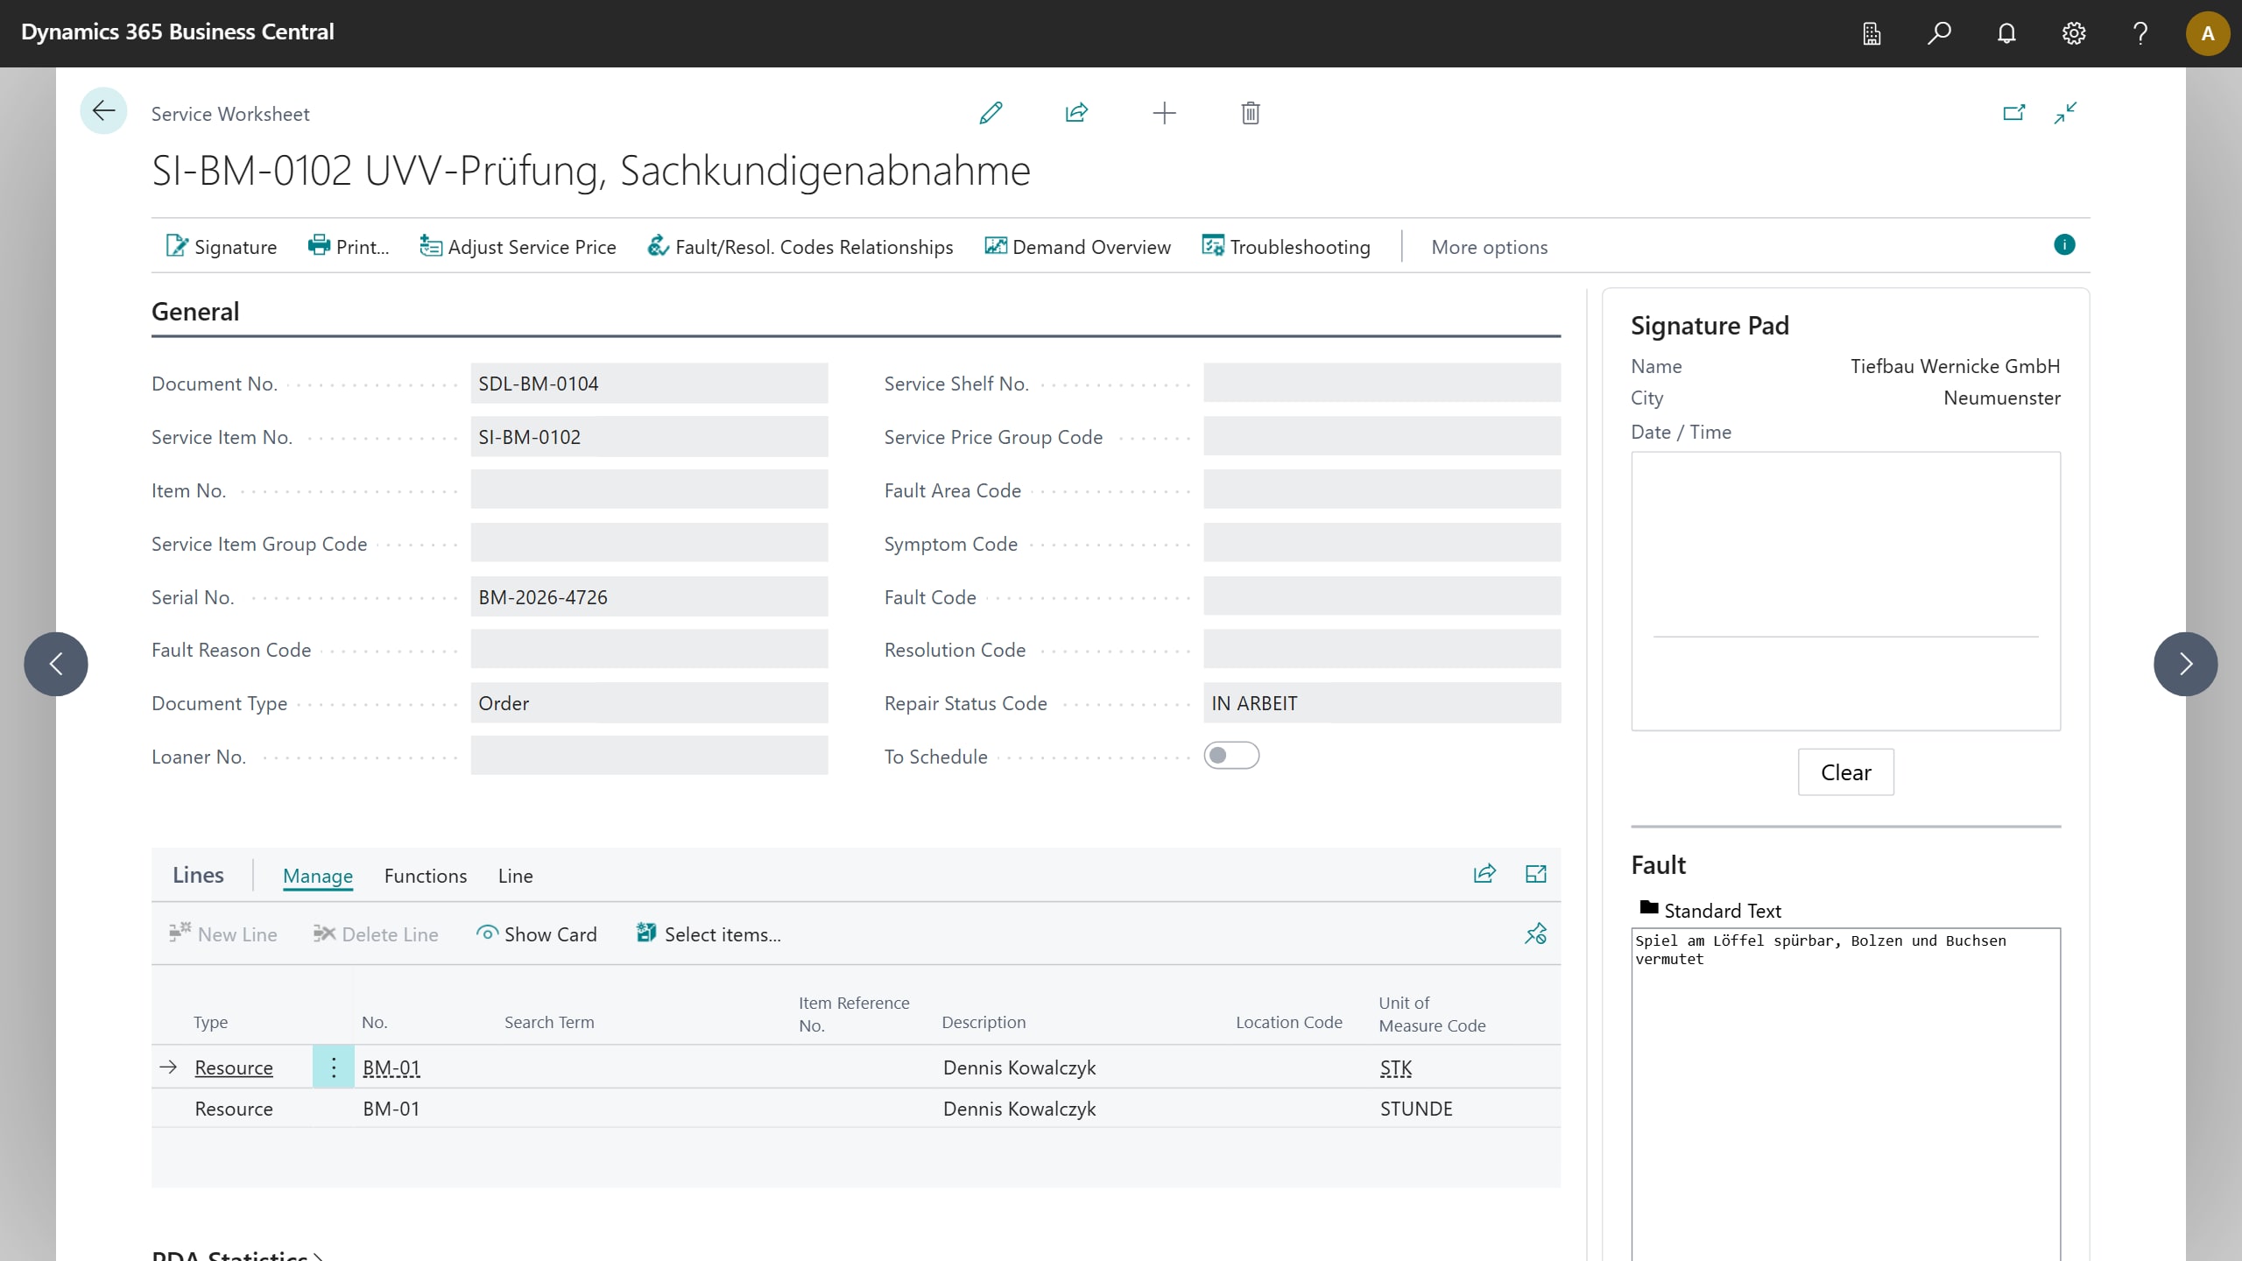Open the Line tab in Lines
Image resolution: width=2242 pixels, height=1261 pixels.
pos(515,876)
